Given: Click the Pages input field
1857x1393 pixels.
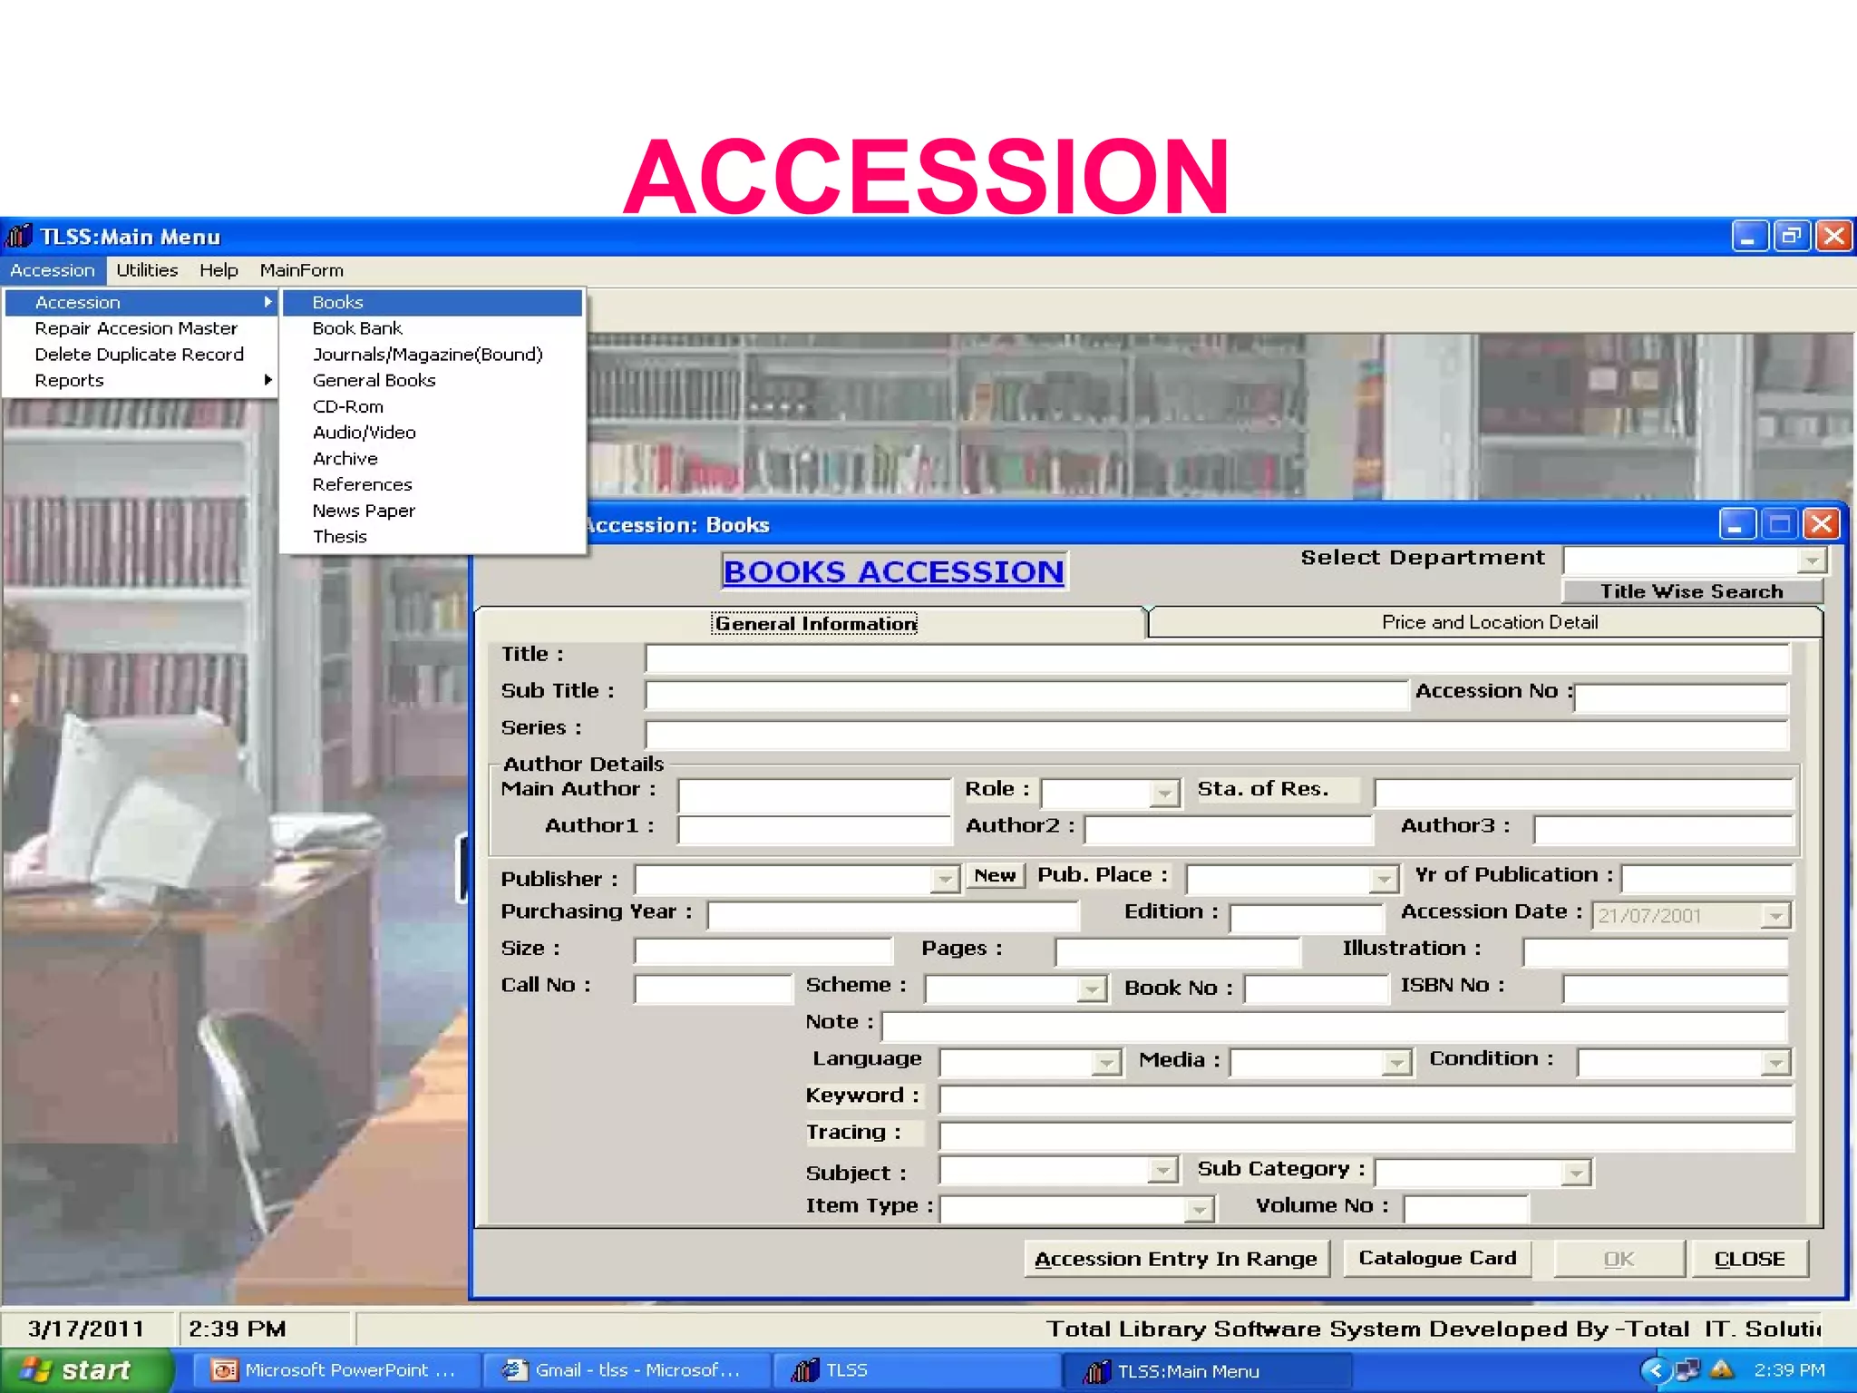Looking at the screenshot, I should coord(1177,952).
